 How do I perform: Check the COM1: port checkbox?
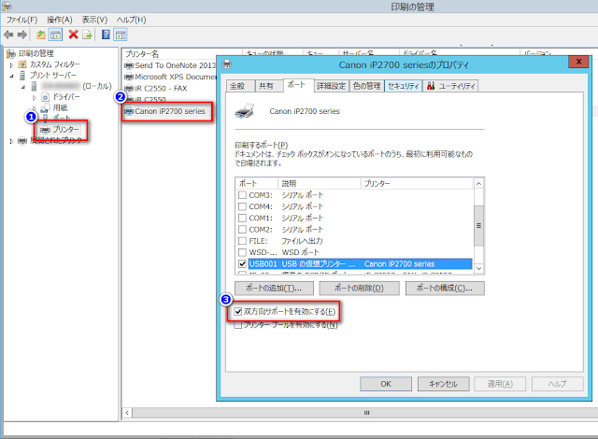(x=242, y=218)
